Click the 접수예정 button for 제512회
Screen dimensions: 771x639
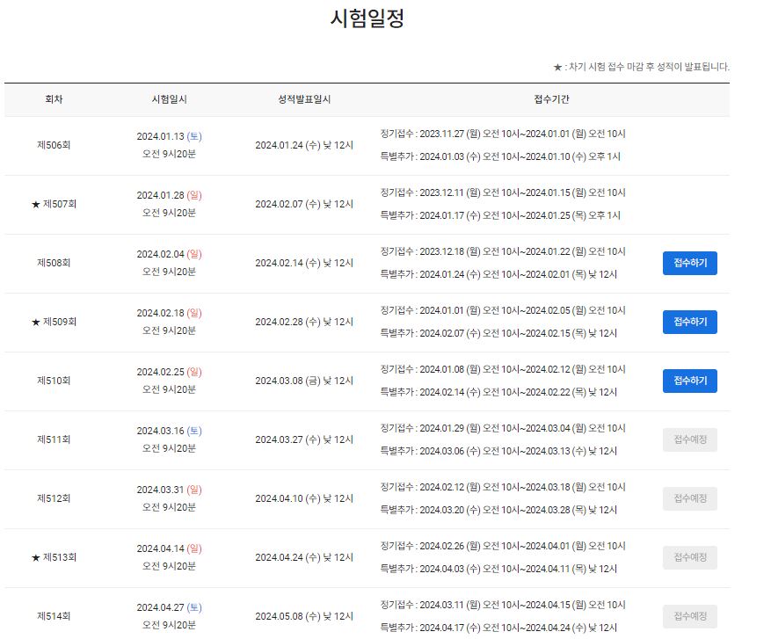pos(689,498)
